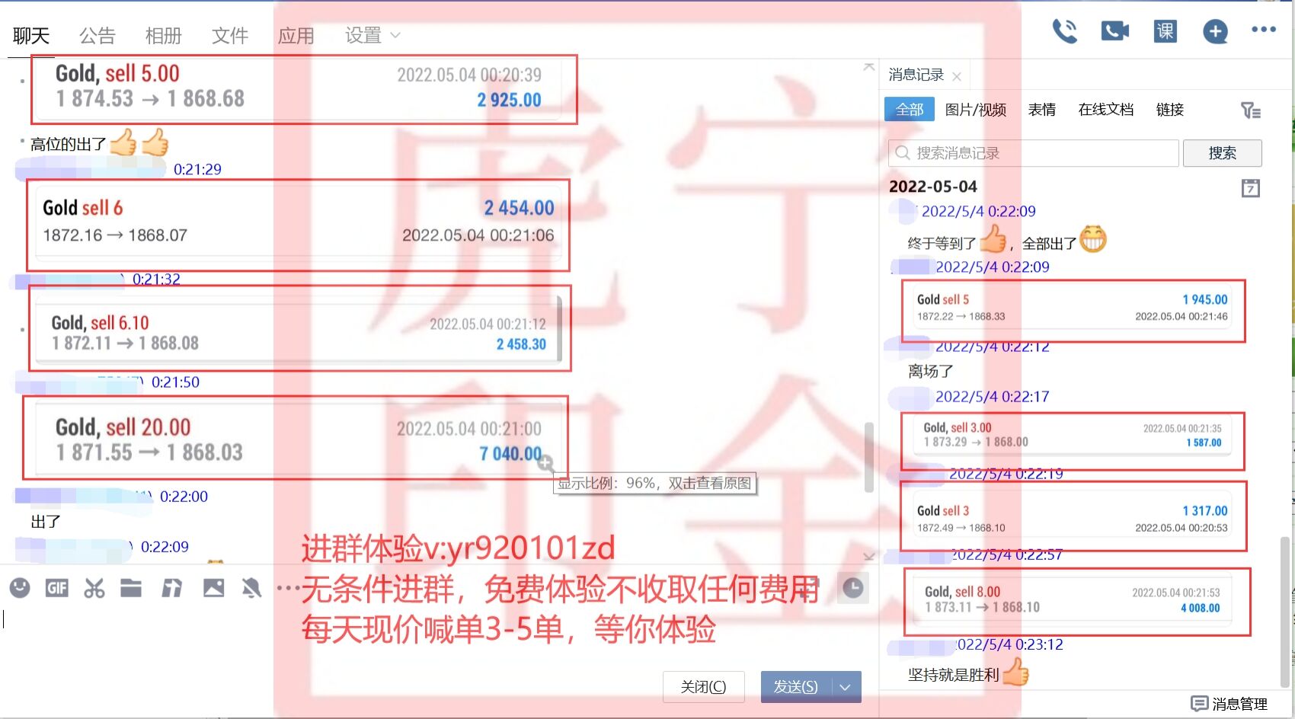Click the send image icon
The width and height of the screenshot is (1295, 719).
coord(213,588)
